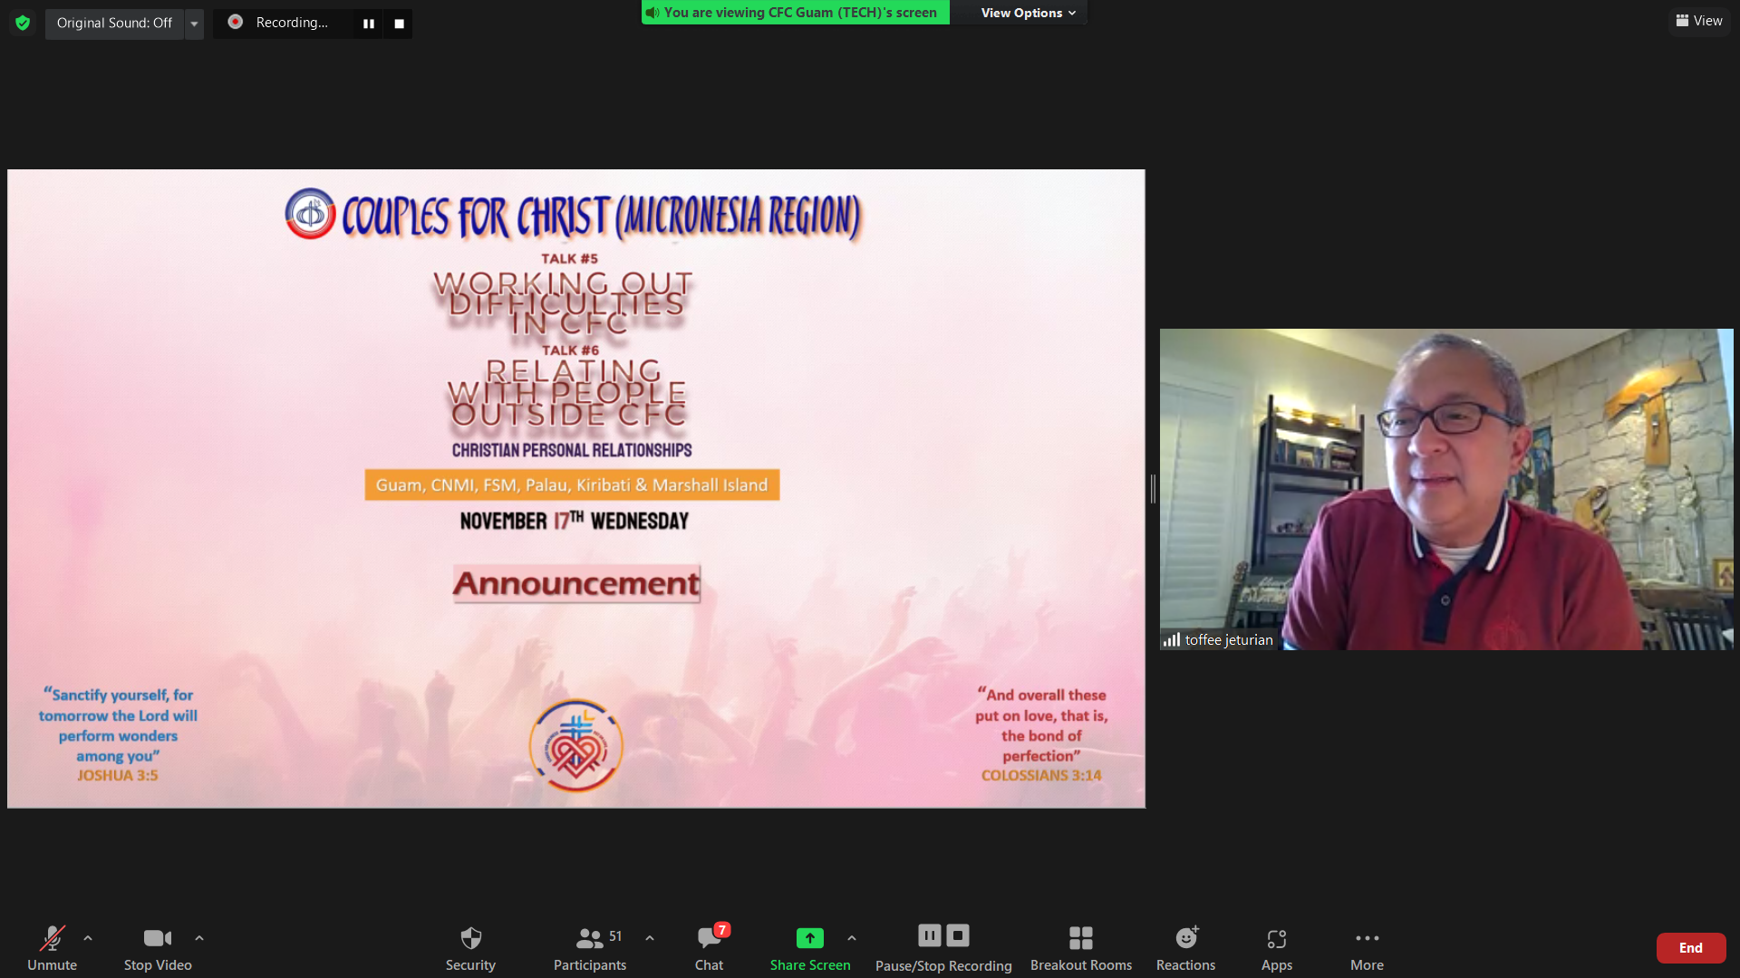Click the green encryption shield icon
The height and width of the screenshot is (978, 1740).
[x=23, y=23]
